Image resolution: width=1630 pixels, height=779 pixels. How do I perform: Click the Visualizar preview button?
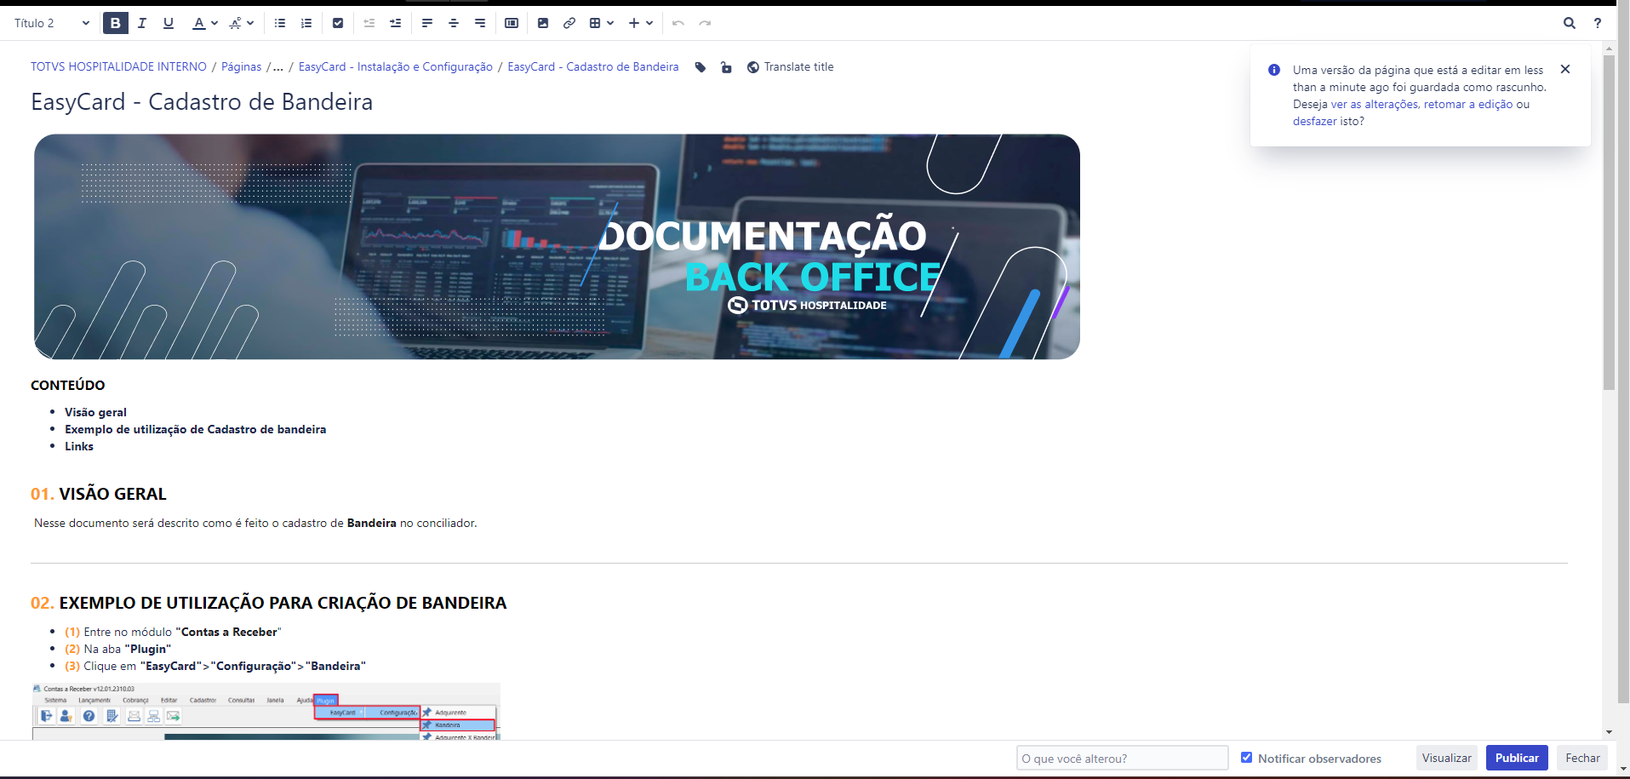[1447, 758]
